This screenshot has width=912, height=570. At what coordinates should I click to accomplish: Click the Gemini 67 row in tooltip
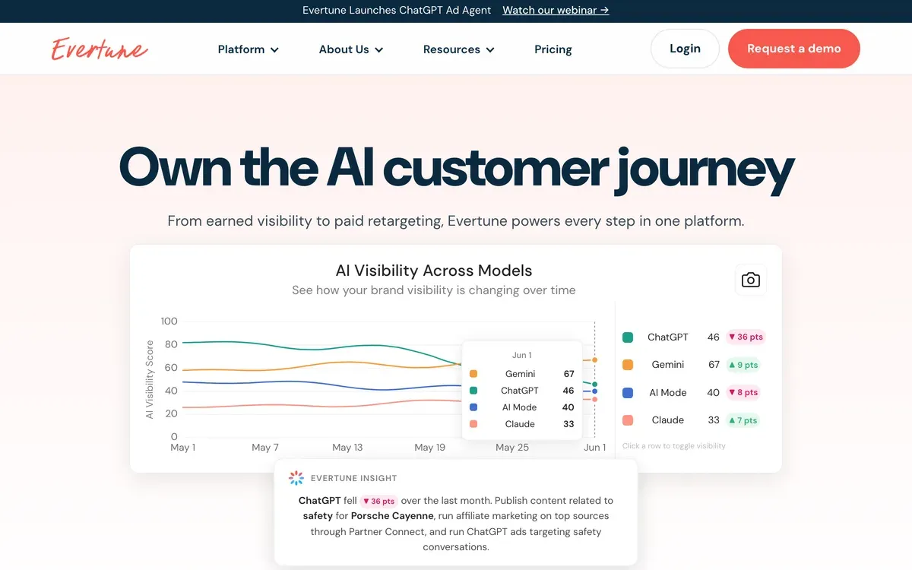pos(522,374)
